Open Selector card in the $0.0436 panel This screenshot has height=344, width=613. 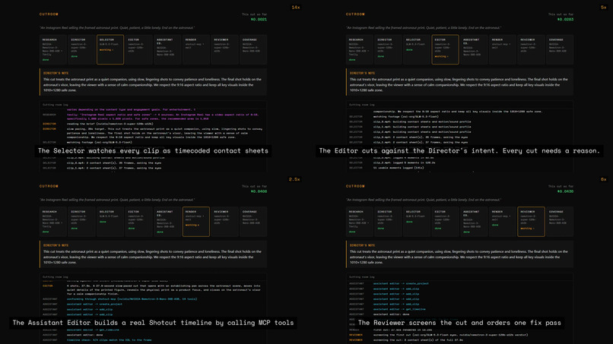pyautogui.click(x=417, y=222)
